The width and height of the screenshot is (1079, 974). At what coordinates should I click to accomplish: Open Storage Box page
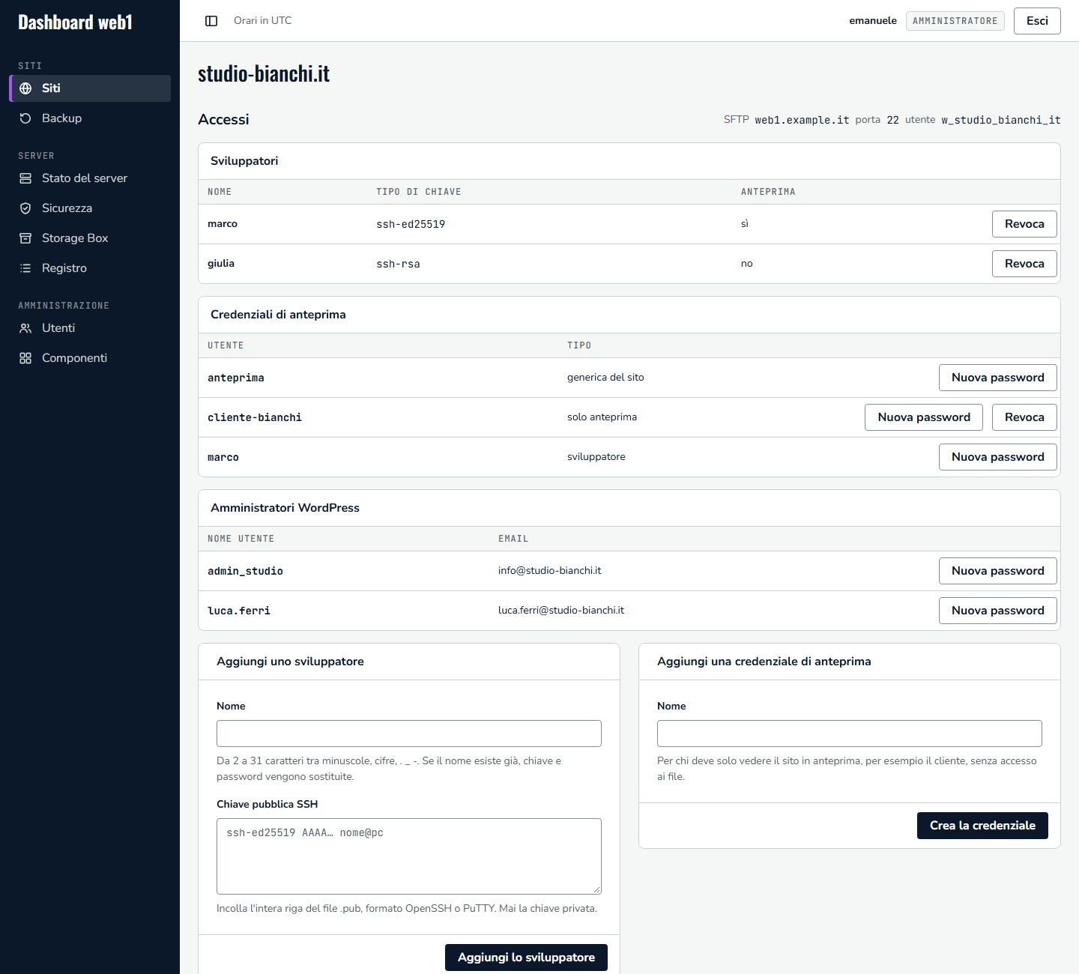click(x=90, y=238)
